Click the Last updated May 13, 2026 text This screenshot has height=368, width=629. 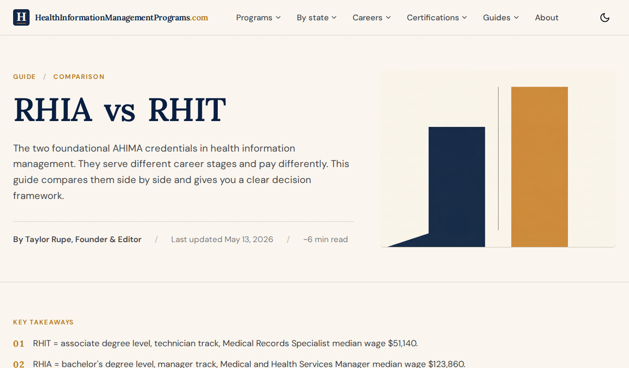[x=222, y=239]
